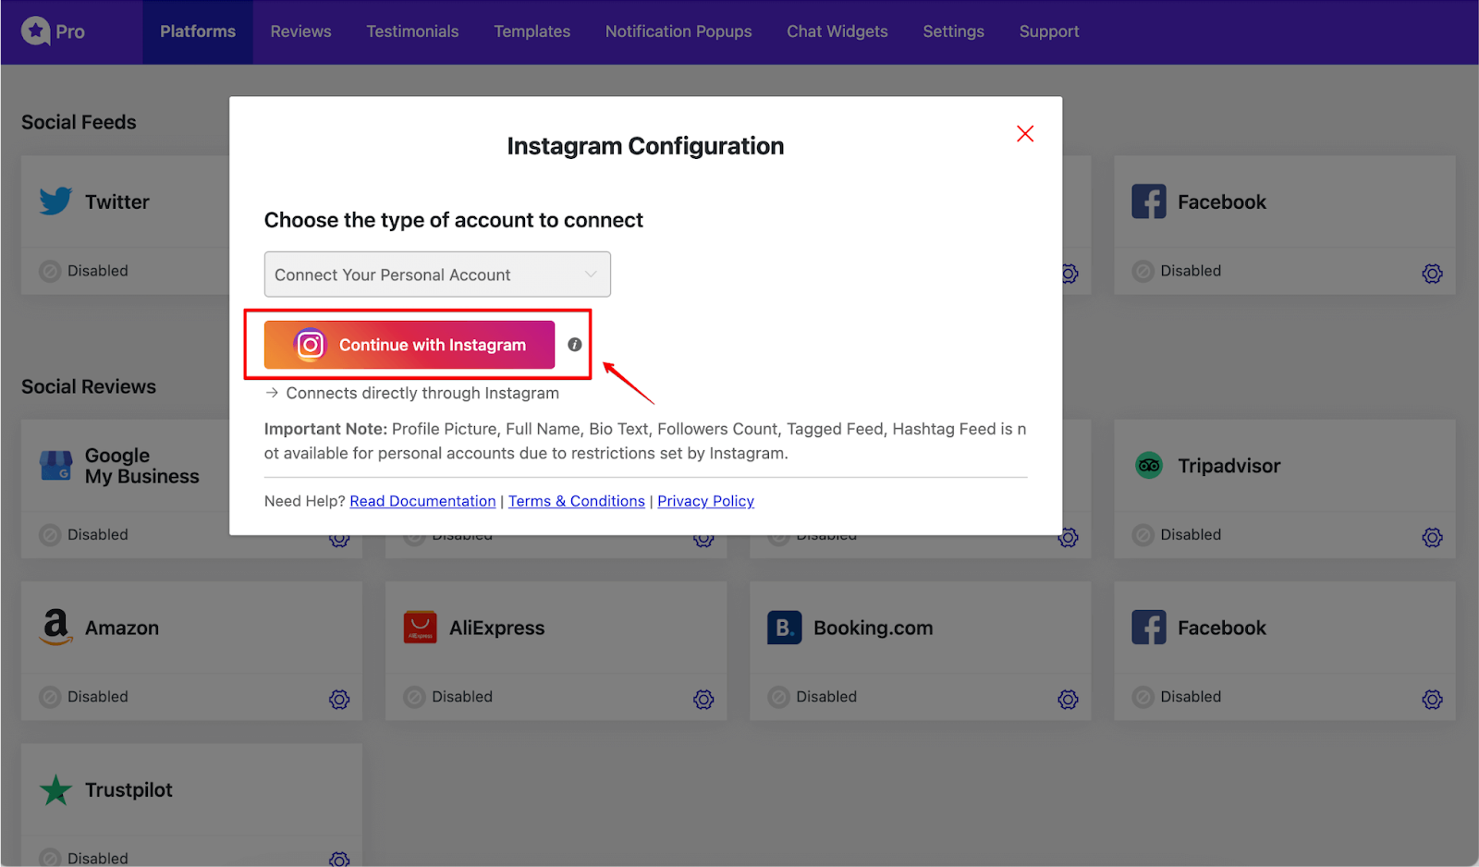Open the Privacy Policy link
Screen dimensions: 1479x867
[x=705, y=501]
